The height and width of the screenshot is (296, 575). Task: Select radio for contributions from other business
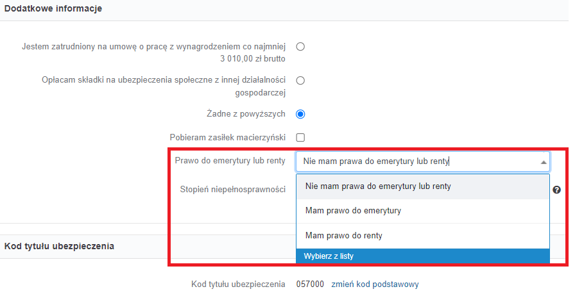[300, 80]
